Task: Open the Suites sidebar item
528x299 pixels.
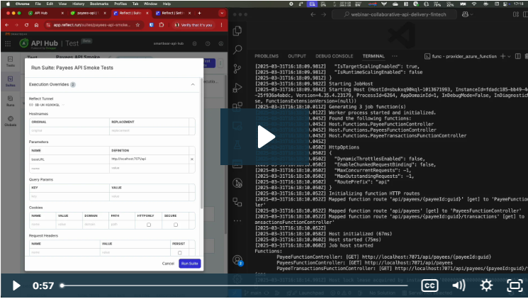Action: click(11, 81)
